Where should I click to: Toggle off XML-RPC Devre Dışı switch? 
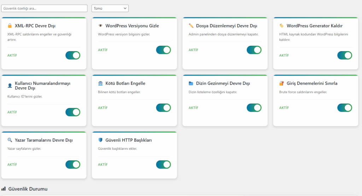73,55
